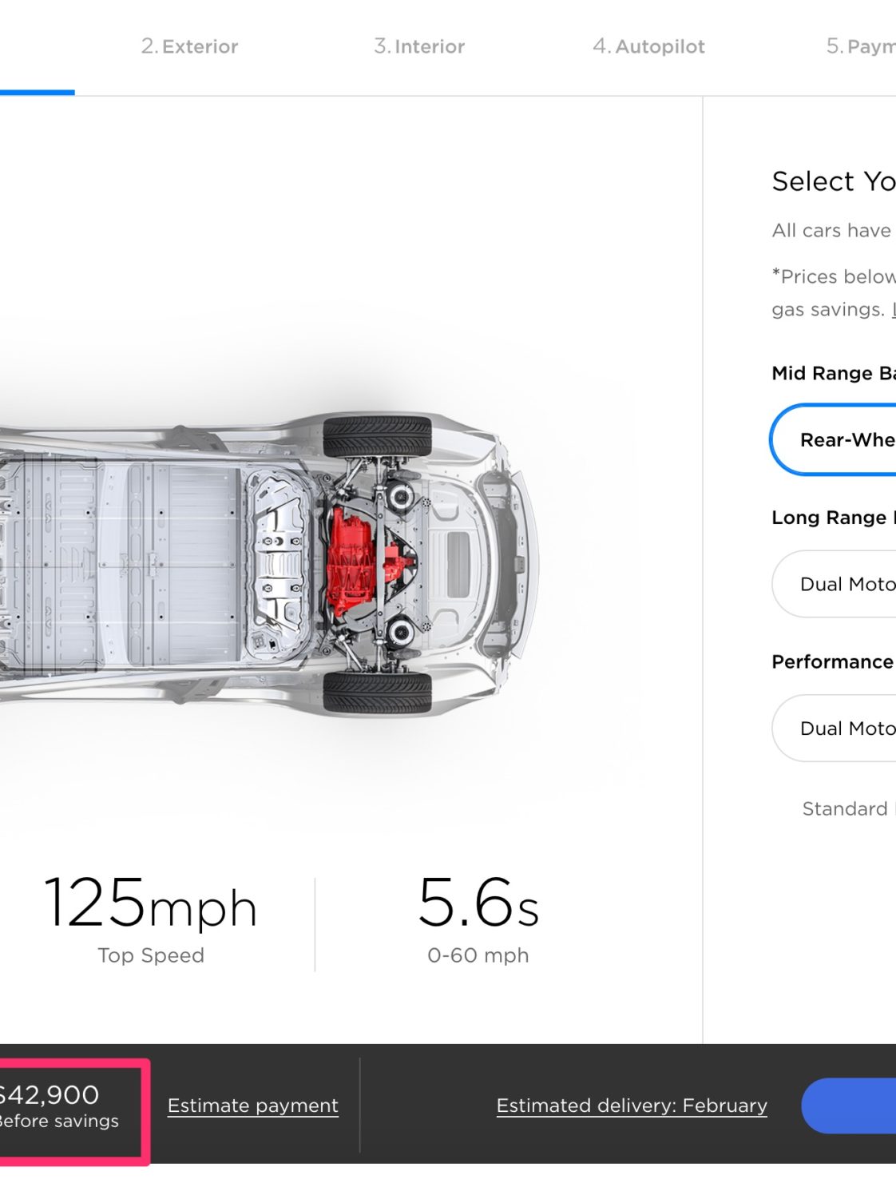This screenshot has height=1195, width=896.
Task: Click the gas savings learn more link
Action: click(x=894, y=309)
